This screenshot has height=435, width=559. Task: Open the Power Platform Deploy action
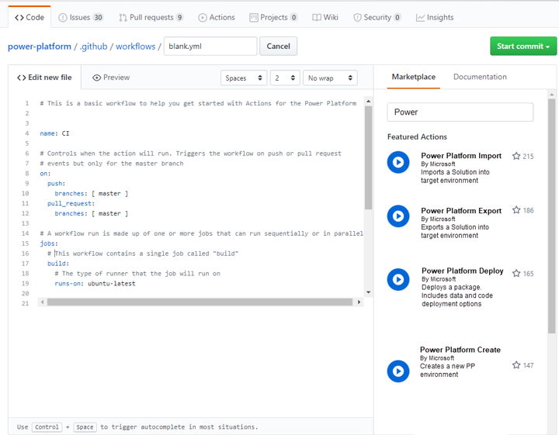(x=463, y=271)
